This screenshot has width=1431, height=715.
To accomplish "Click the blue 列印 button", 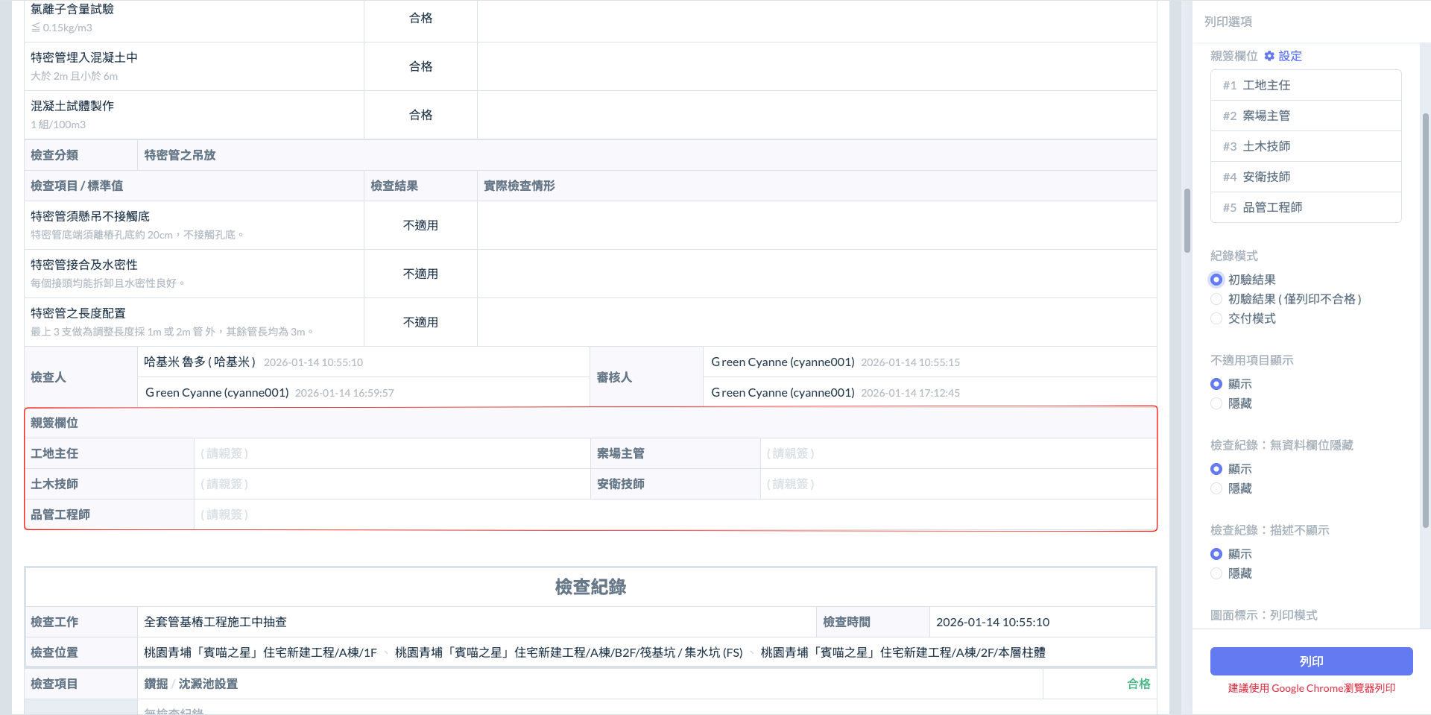I will pos(1311,661).
